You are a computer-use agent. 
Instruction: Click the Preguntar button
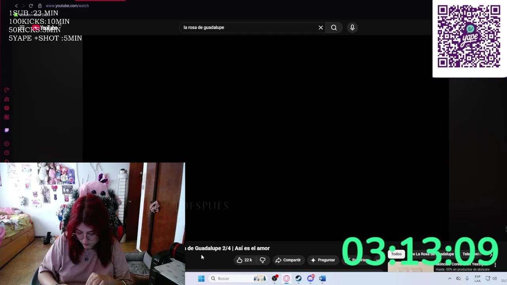coord(323,260)
